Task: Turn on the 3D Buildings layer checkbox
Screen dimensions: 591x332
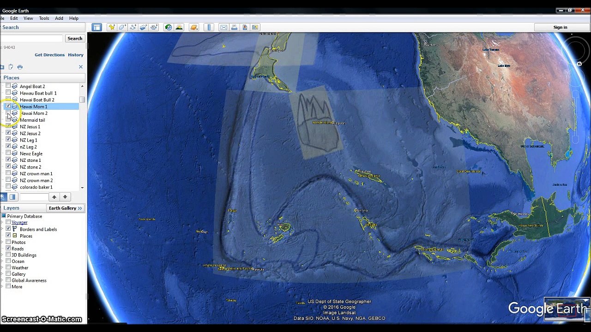Action: point(8,255)
